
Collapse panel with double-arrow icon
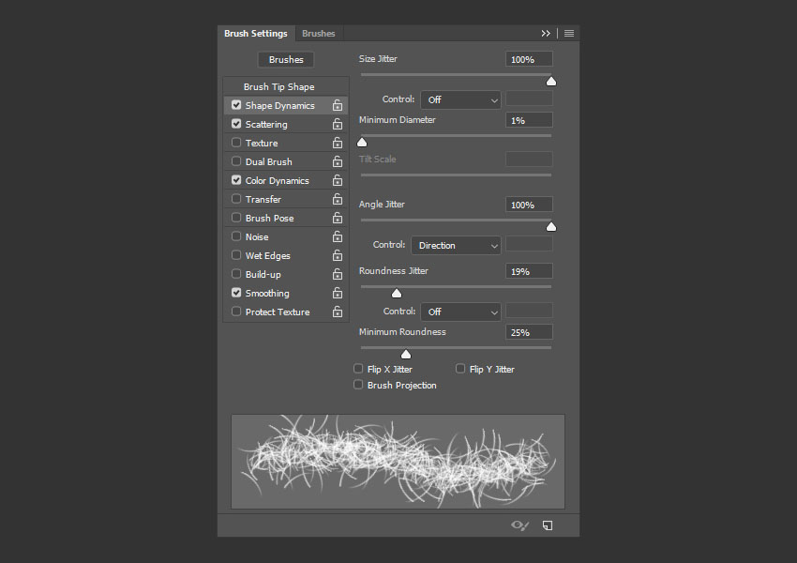tap(546, 34)
